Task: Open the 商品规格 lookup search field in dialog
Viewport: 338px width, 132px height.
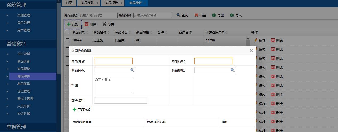Action: pyautogui.click(x=232, y=70)
